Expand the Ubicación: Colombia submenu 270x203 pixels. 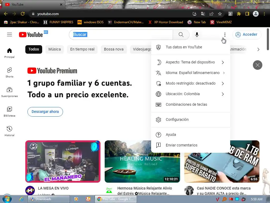[190, 94]
